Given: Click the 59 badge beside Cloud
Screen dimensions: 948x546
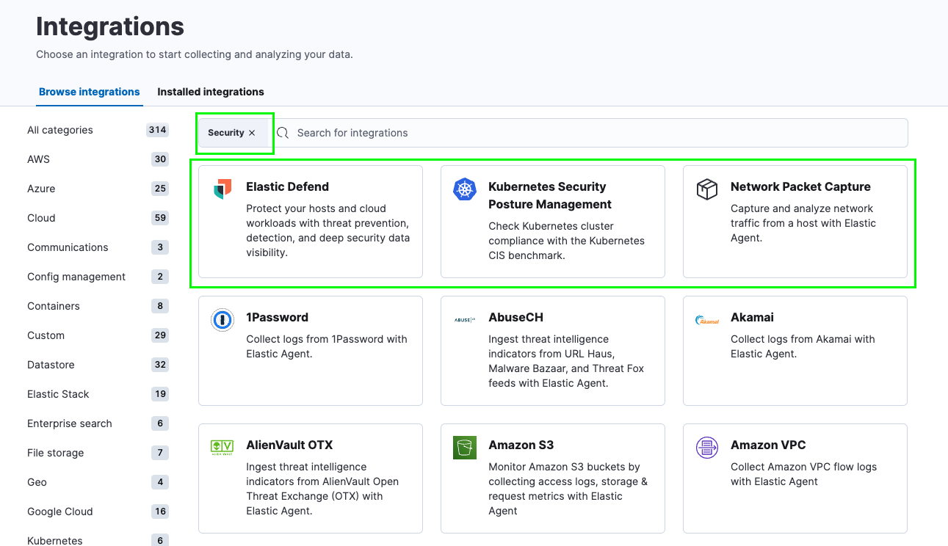Looking at the screenshot, I should click(160, 218).
